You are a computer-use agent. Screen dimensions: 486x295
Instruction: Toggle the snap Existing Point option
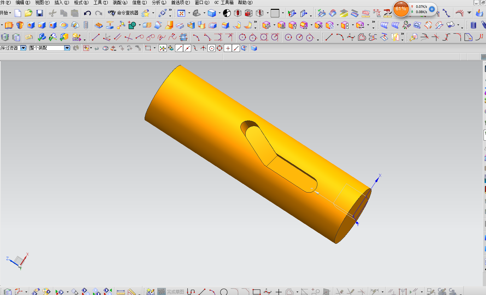pos(228,48)
